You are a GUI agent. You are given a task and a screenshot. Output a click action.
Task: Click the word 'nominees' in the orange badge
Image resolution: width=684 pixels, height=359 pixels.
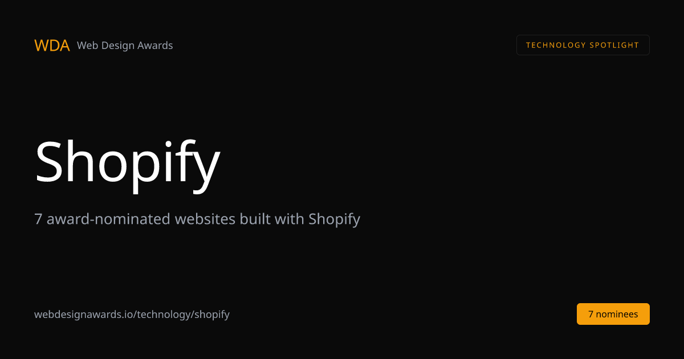tap(617, 314)
